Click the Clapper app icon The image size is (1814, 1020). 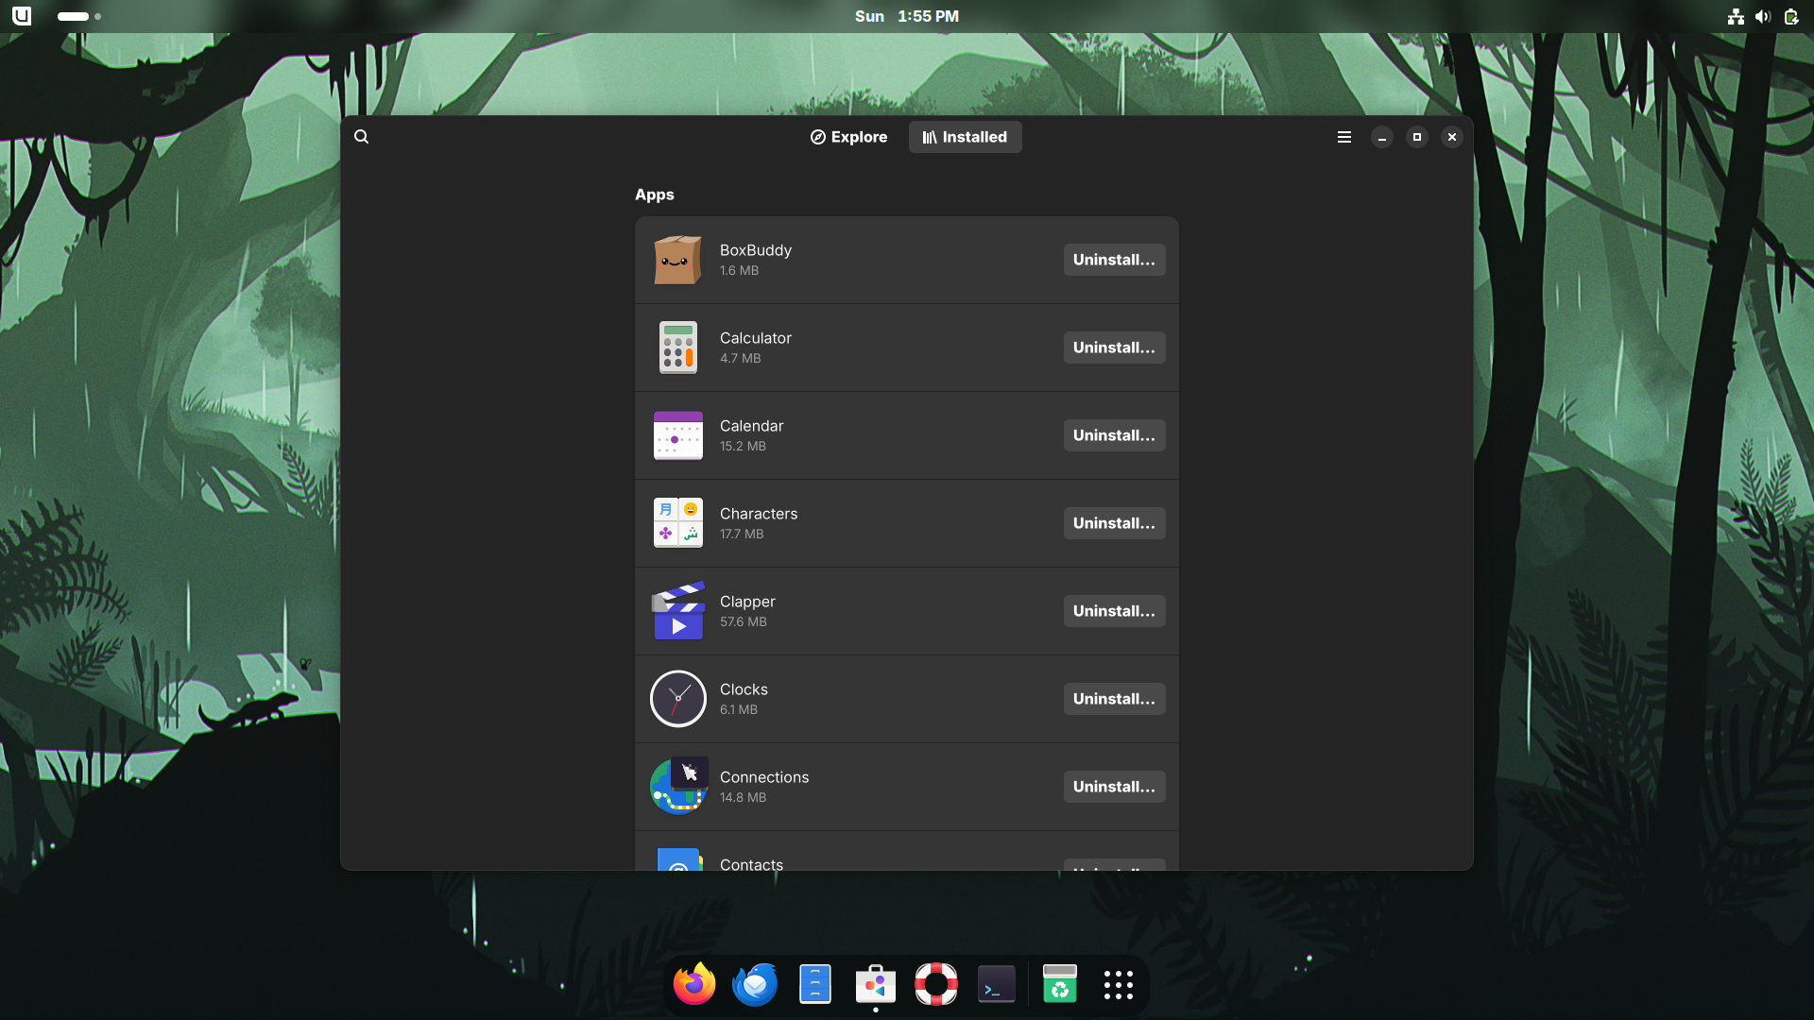[677, 611]
